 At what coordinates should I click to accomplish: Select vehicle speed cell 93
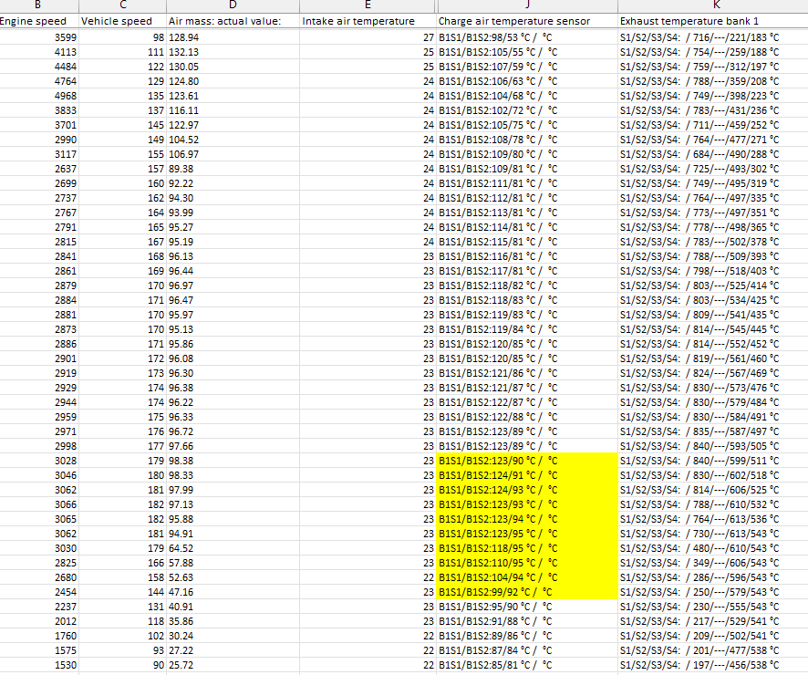pos(122,650)
